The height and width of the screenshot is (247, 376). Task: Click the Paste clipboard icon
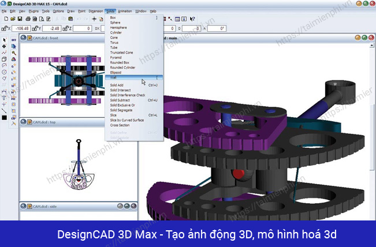(70, 18)
